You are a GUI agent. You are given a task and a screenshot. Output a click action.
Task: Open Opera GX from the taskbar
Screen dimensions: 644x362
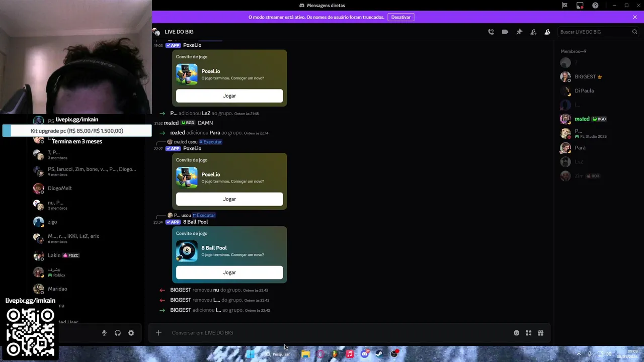(320, 354)
